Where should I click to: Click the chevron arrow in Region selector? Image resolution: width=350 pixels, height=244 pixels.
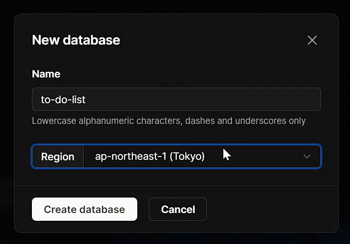[307, 156]
